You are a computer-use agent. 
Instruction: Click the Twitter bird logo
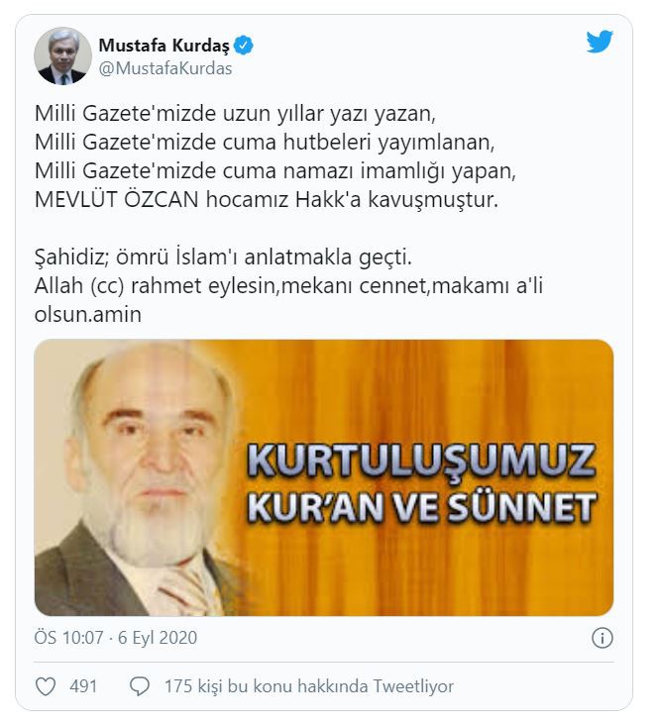coord(600,42)
